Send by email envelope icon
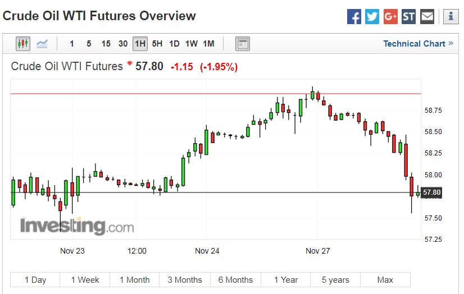This screenshot has height=294, width=464. point(427,16)
